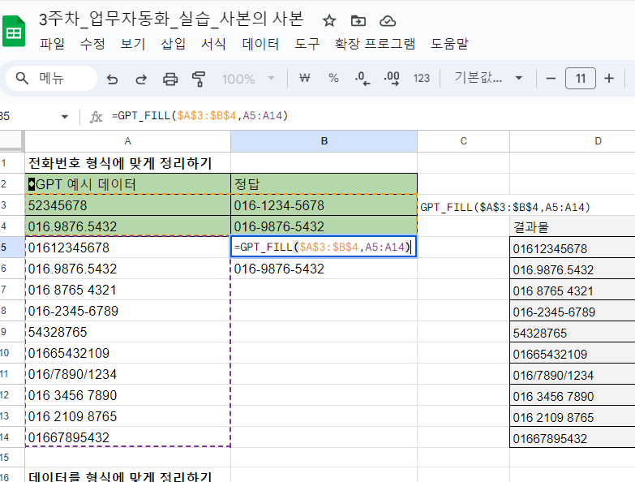This screenshot has height=482, width=635.
Task: Decrease decimal places icon
Action: [x=363, y=78]
